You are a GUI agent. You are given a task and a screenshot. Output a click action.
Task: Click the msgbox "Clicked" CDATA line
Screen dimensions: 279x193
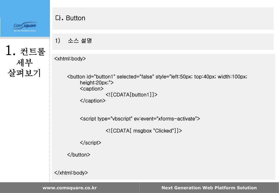tap(144, 131)
